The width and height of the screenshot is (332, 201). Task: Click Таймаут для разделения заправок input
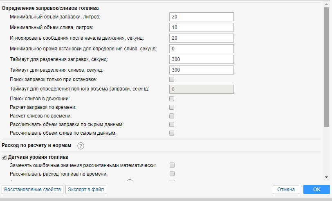click(201, 59)
